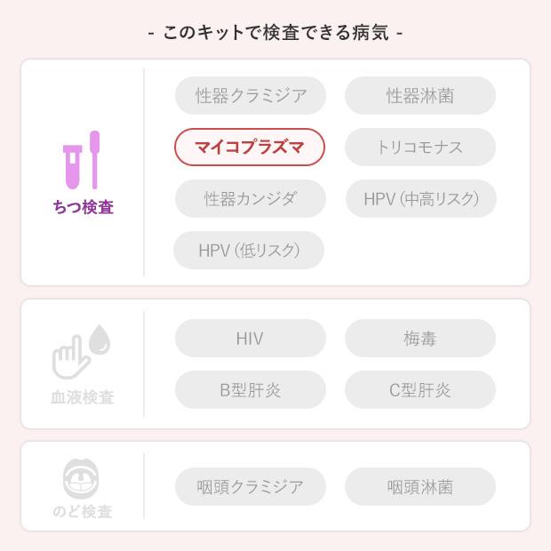Click the vaginal test tube and swab icon
Image resolution: width=551 pixels, height=551 pixels.
[82, 161]
